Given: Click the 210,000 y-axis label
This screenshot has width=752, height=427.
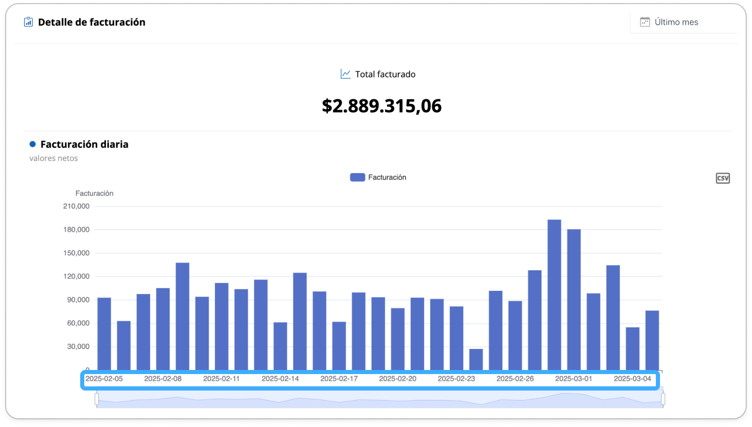Looking at the screenshot, I should point(76,206).
